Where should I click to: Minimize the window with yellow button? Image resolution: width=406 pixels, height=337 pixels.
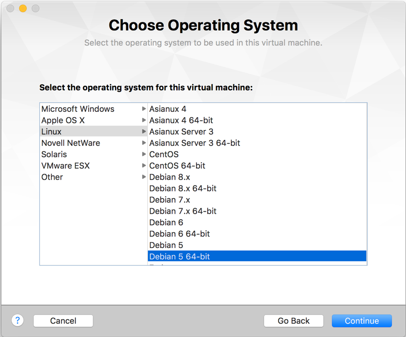pyautogui.click(x=23, y=9)
